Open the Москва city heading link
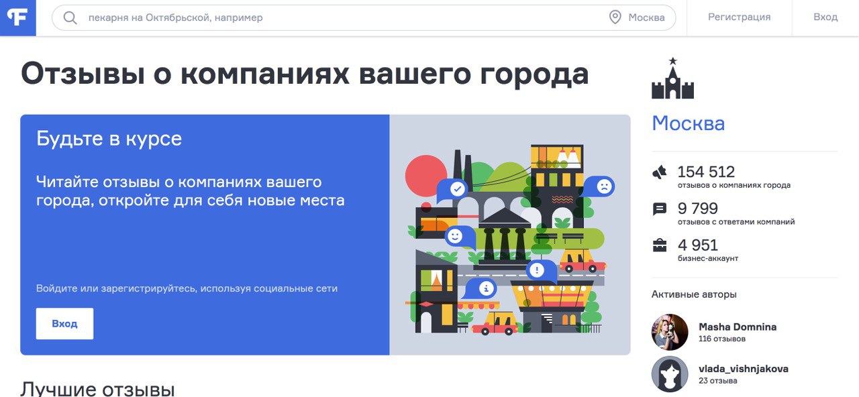 [688, 123]
